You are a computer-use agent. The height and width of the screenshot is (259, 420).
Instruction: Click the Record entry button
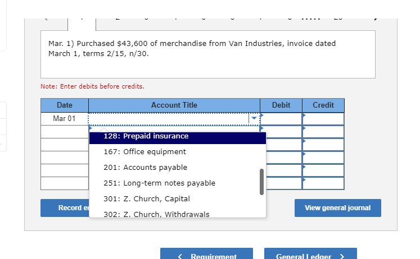point(65,208)
